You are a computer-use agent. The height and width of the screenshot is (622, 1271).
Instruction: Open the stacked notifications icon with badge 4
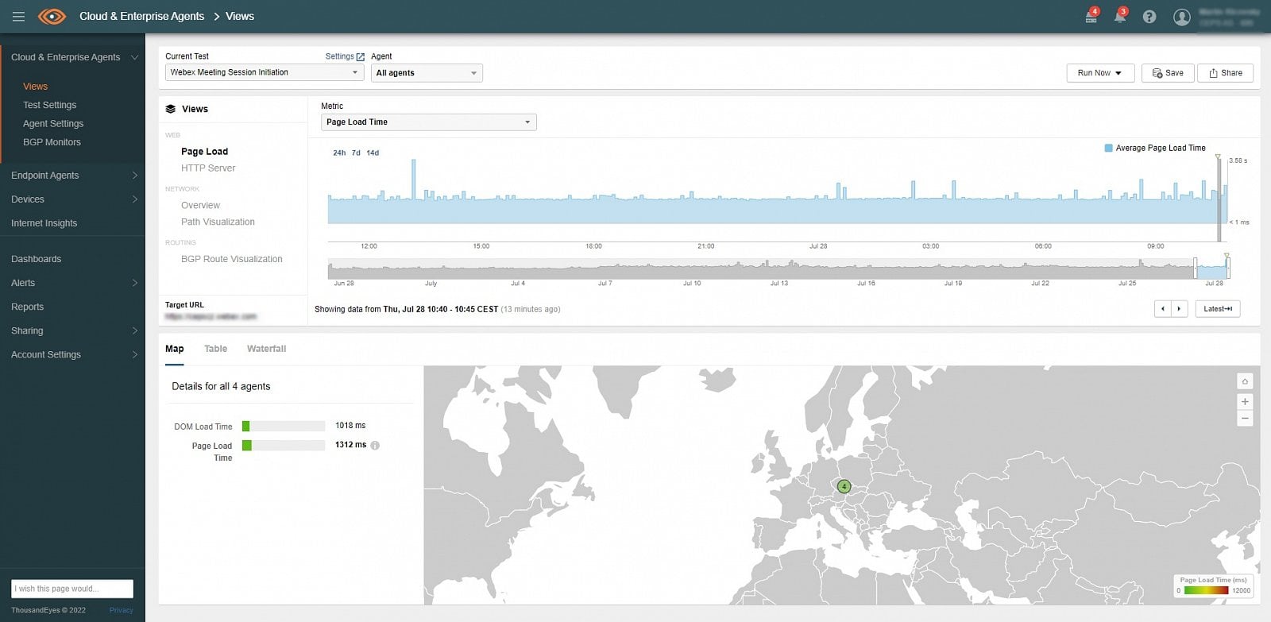pyautogui.click(x=1091, y=16)
